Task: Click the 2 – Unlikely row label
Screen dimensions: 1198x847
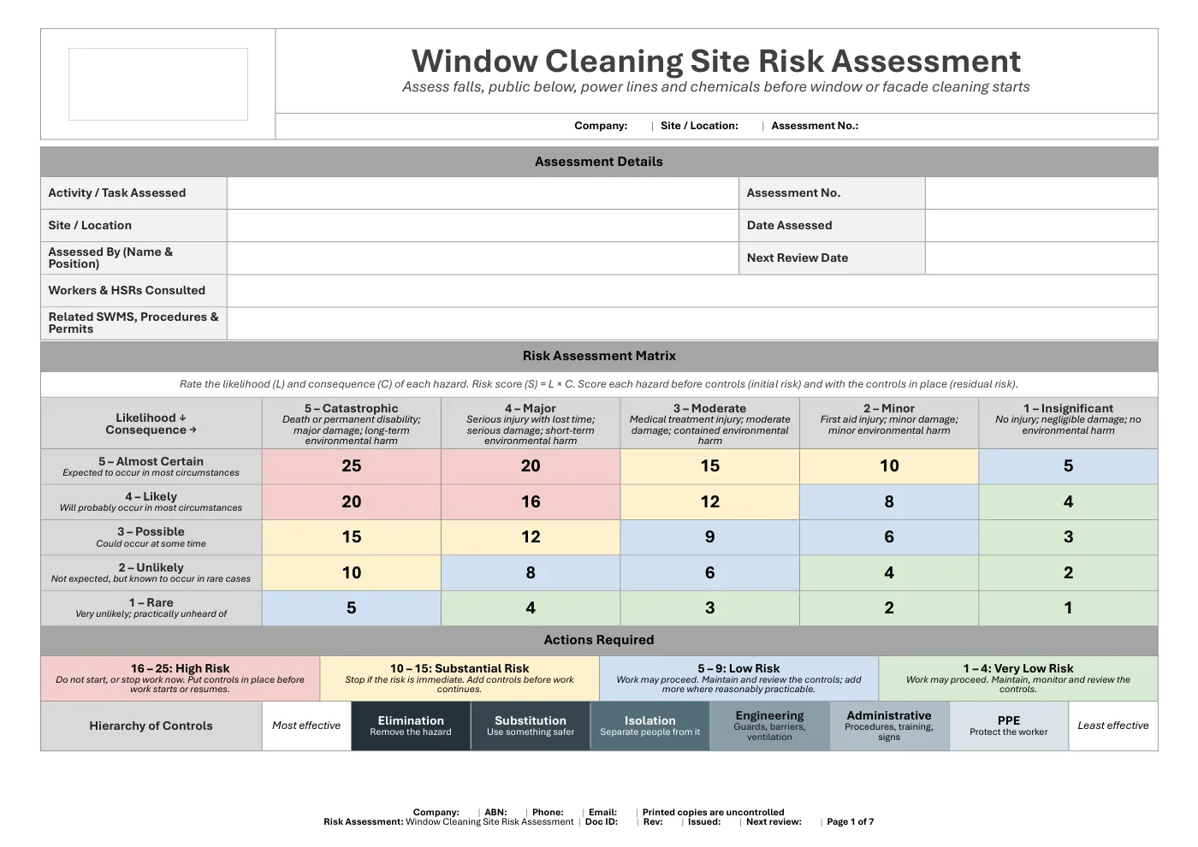Action: [x=151, y=573]
